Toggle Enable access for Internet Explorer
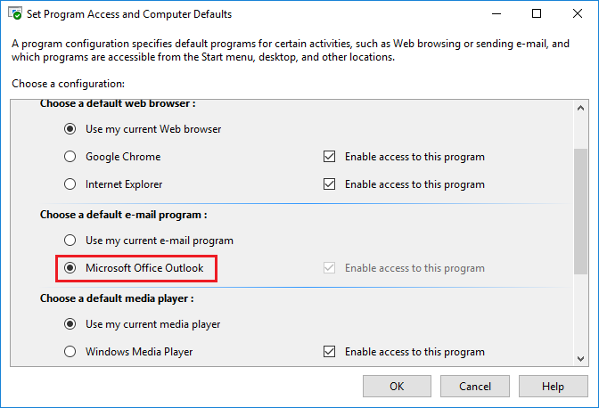 click(x=329, y=184)
